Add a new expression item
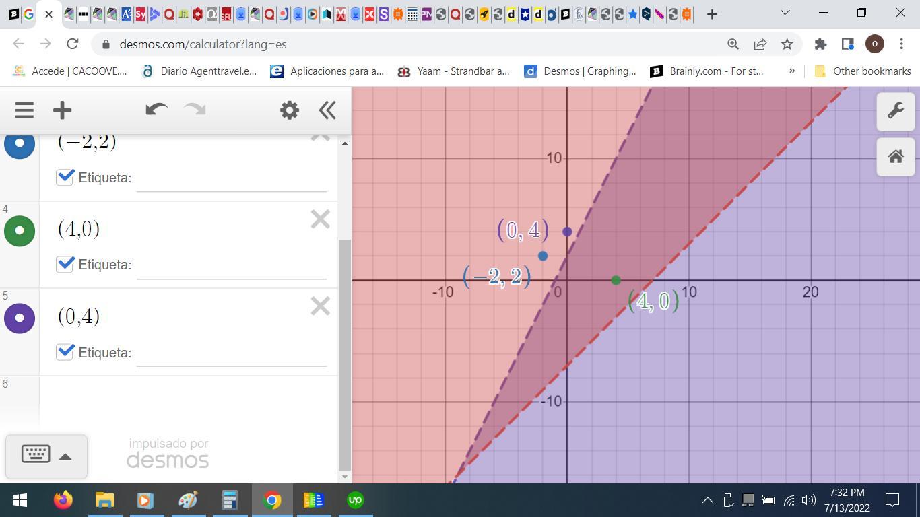Viewport: 920px width, 517px height. [62, 110]
